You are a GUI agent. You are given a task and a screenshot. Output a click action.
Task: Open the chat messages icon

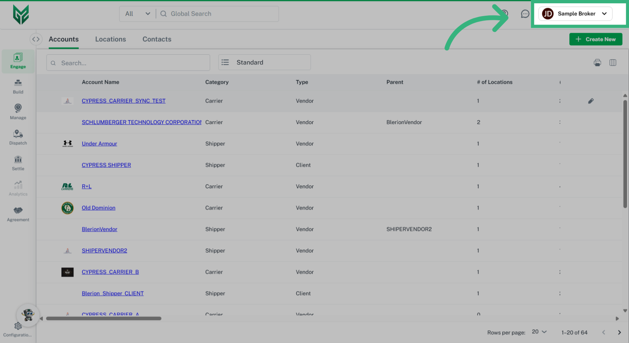(525, 14)
